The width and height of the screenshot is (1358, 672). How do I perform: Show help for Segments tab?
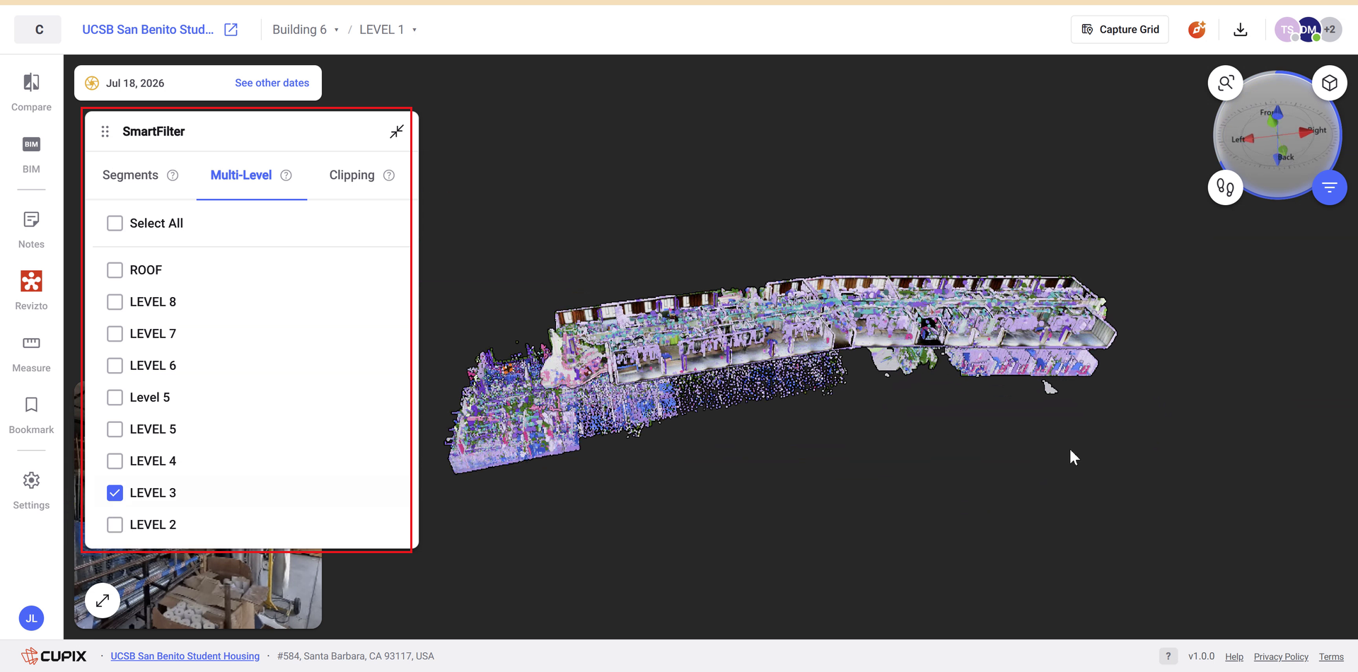pos(173,175)
